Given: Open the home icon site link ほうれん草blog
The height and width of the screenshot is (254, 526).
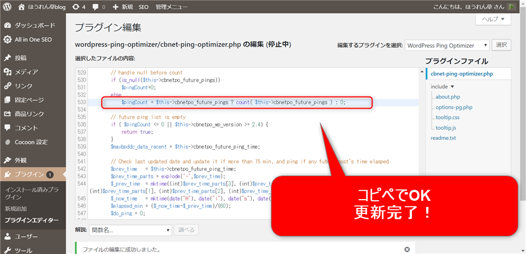Looking at the screenshot, I should pyautogui.click(x=42, y=7).
